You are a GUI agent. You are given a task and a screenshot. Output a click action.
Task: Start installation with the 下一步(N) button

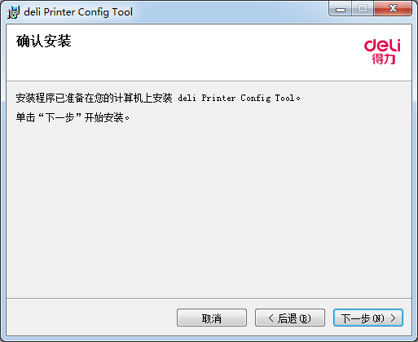coord(368,318)
